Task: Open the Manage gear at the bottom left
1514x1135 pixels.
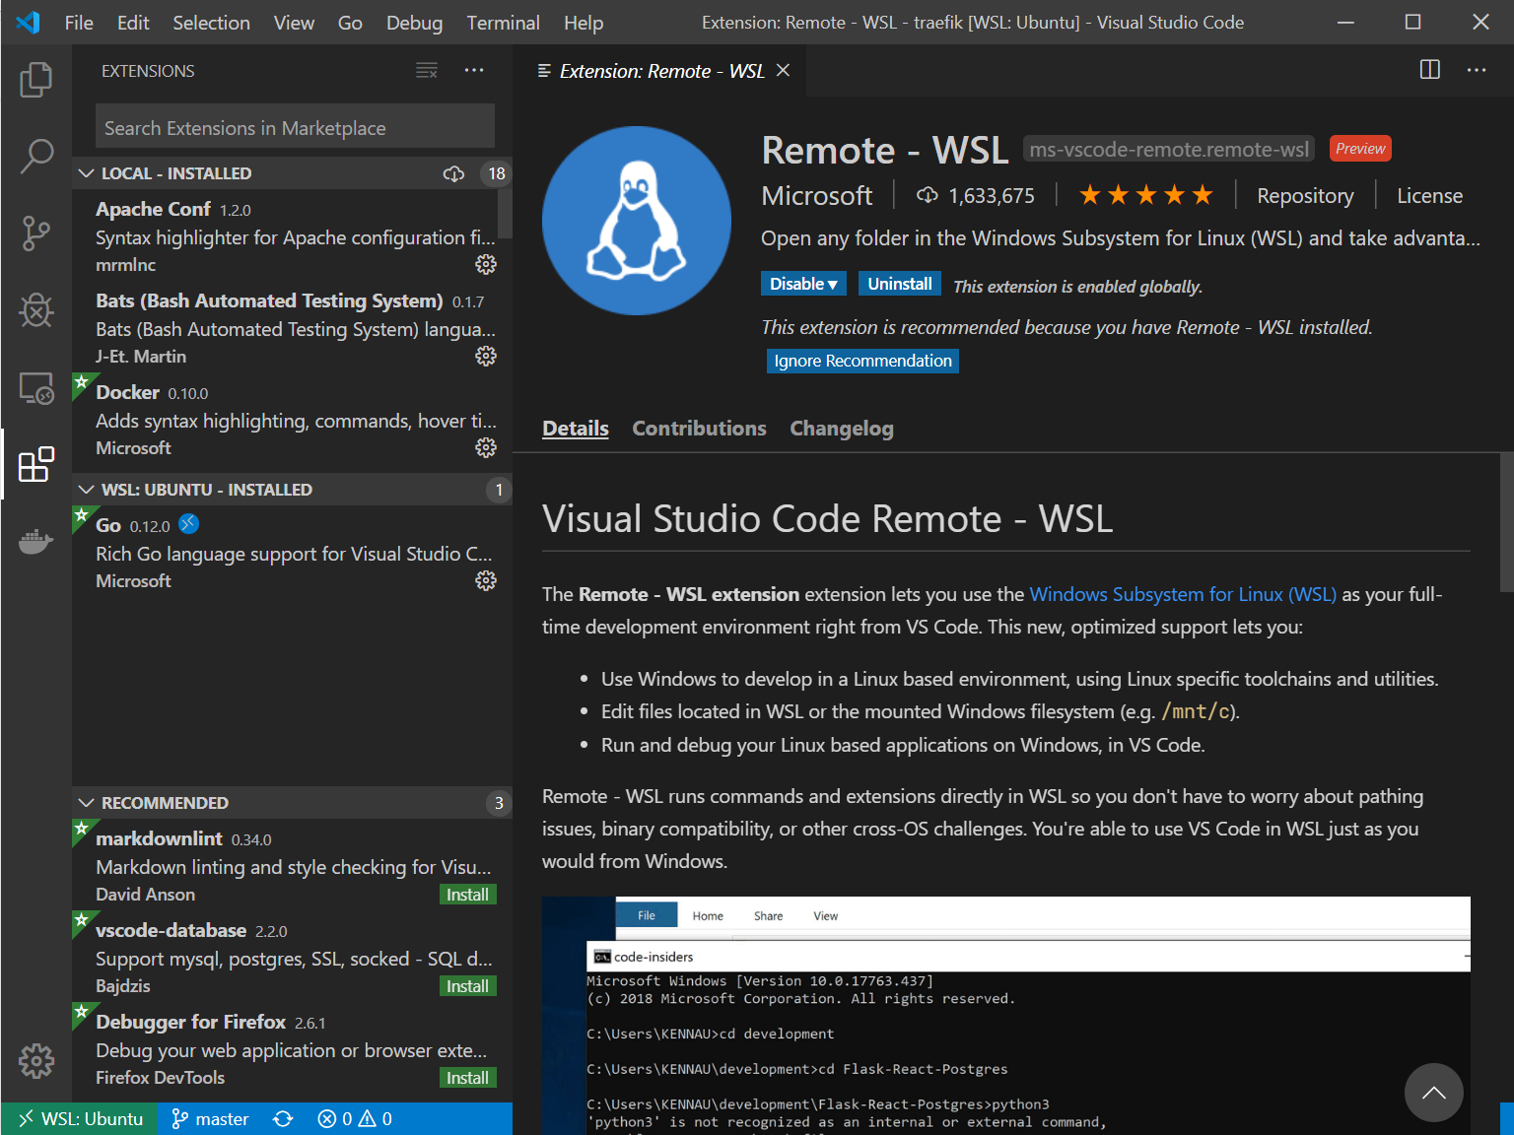Action: [36, 1060]
